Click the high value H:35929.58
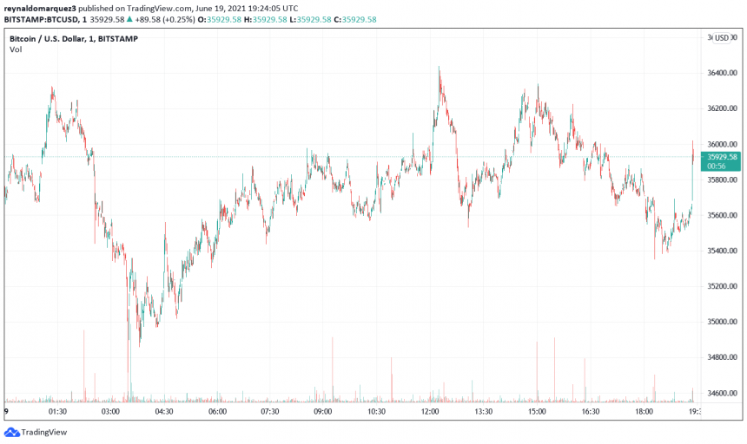747x444 pixels. click(265, 19)
